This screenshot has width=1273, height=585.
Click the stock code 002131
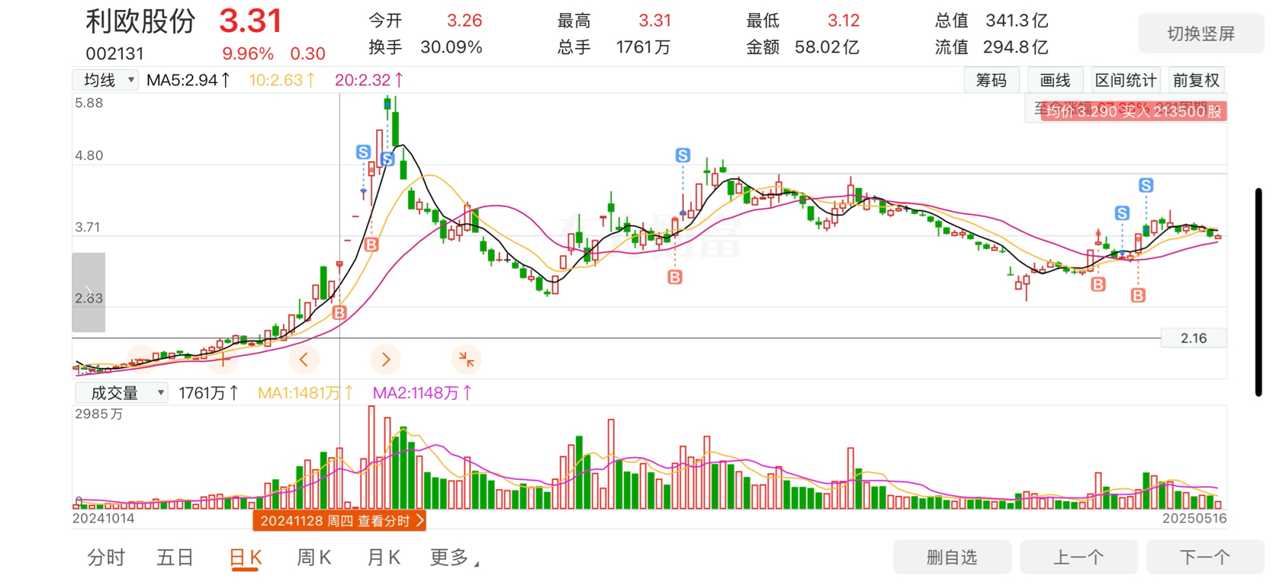pos(114,54)
